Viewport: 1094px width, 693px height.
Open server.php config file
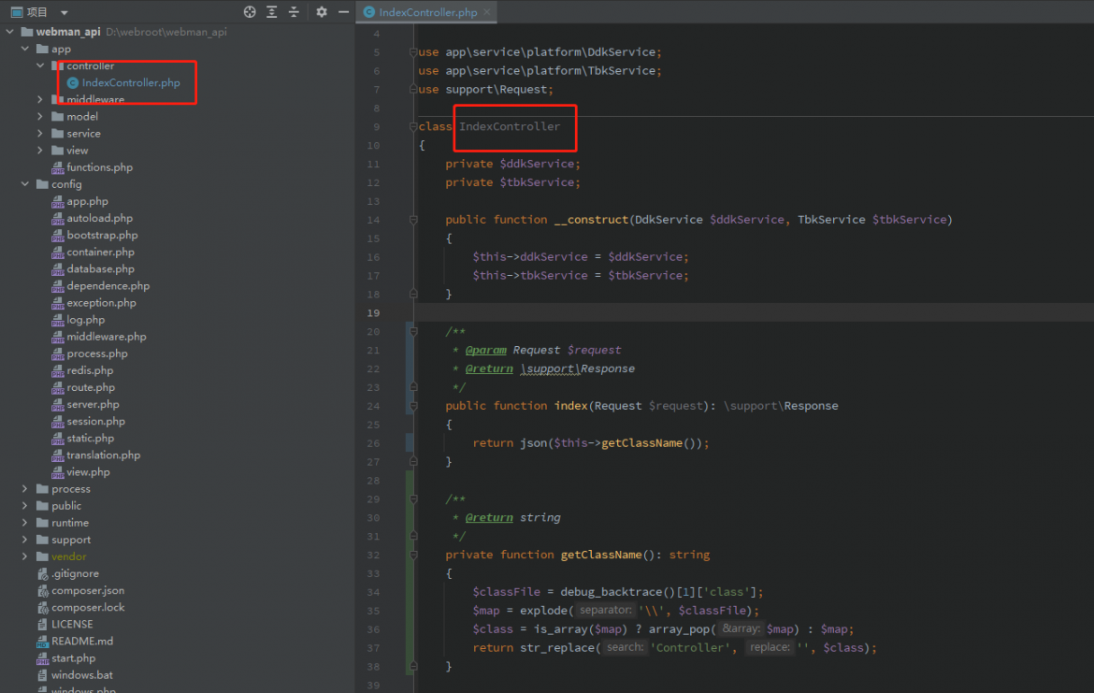[x=93, y=404]
